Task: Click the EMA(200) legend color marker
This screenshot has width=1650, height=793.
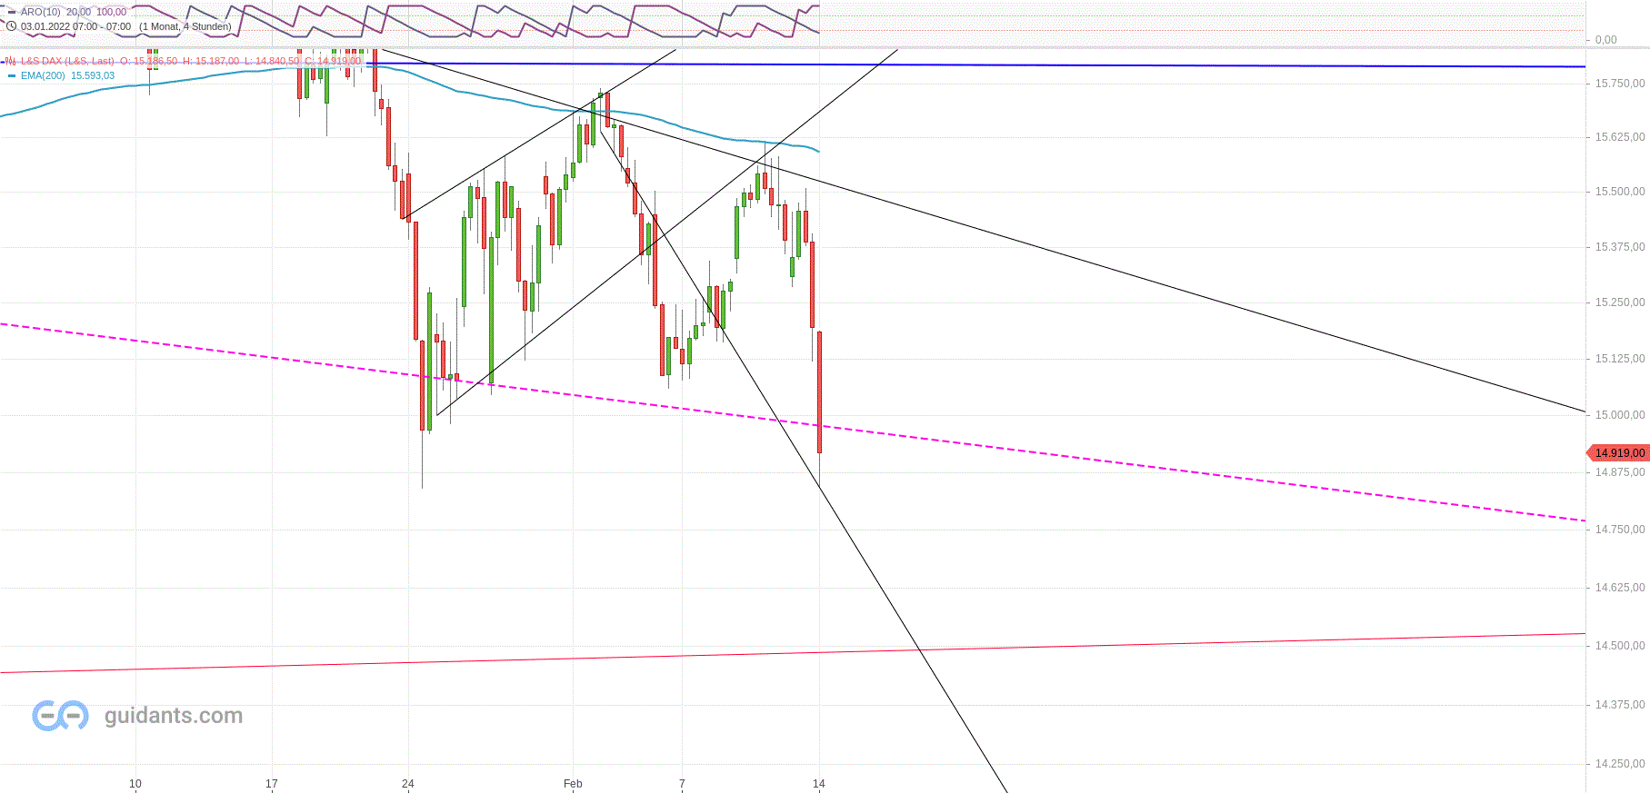Action: click(12, 76)
